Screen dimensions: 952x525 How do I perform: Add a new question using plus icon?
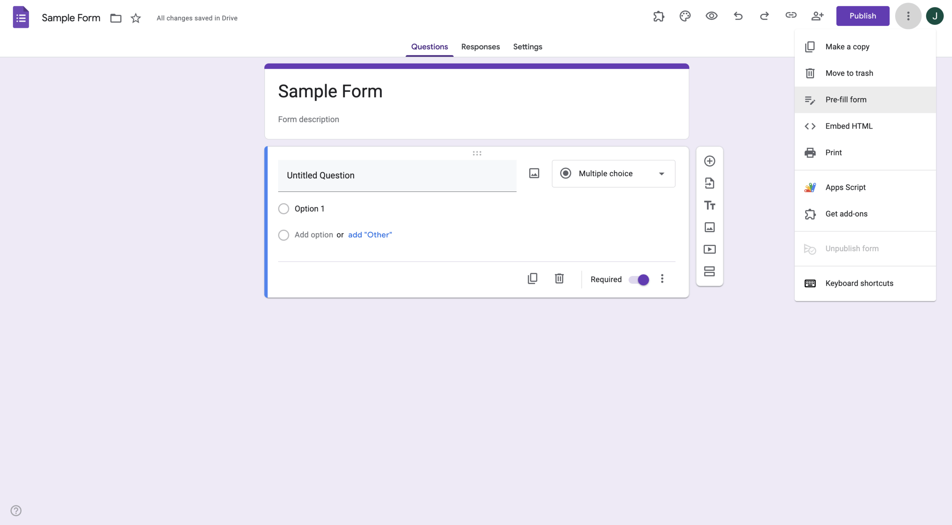(710, 161)
